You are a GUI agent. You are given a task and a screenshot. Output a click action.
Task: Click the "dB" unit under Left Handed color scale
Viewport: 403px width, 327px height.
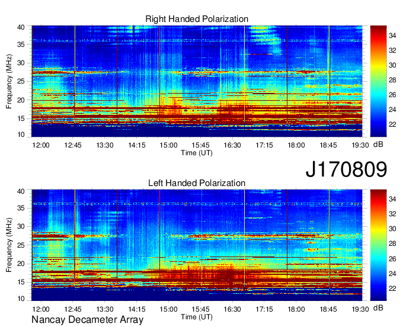coord(378,307)
